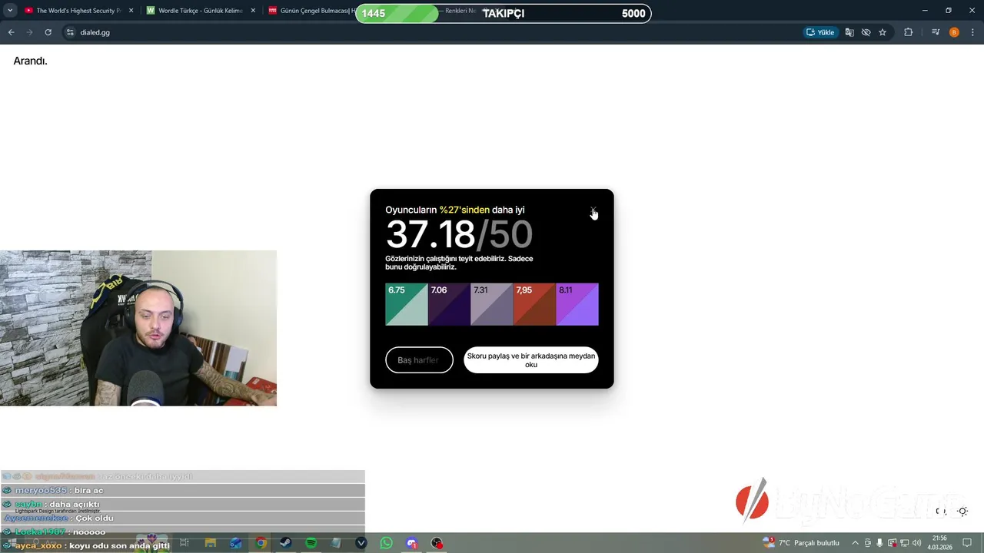Select the grey-lilac 7.31 swatch
This screenshot has width=984, height=553.
coord(491,304)
